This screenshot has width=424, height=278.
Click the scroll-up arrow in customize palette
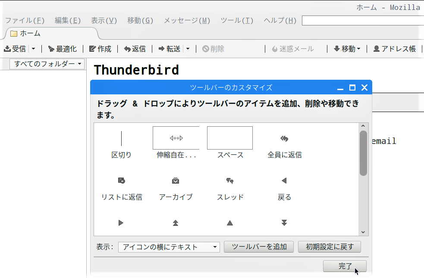pos(363,126)
